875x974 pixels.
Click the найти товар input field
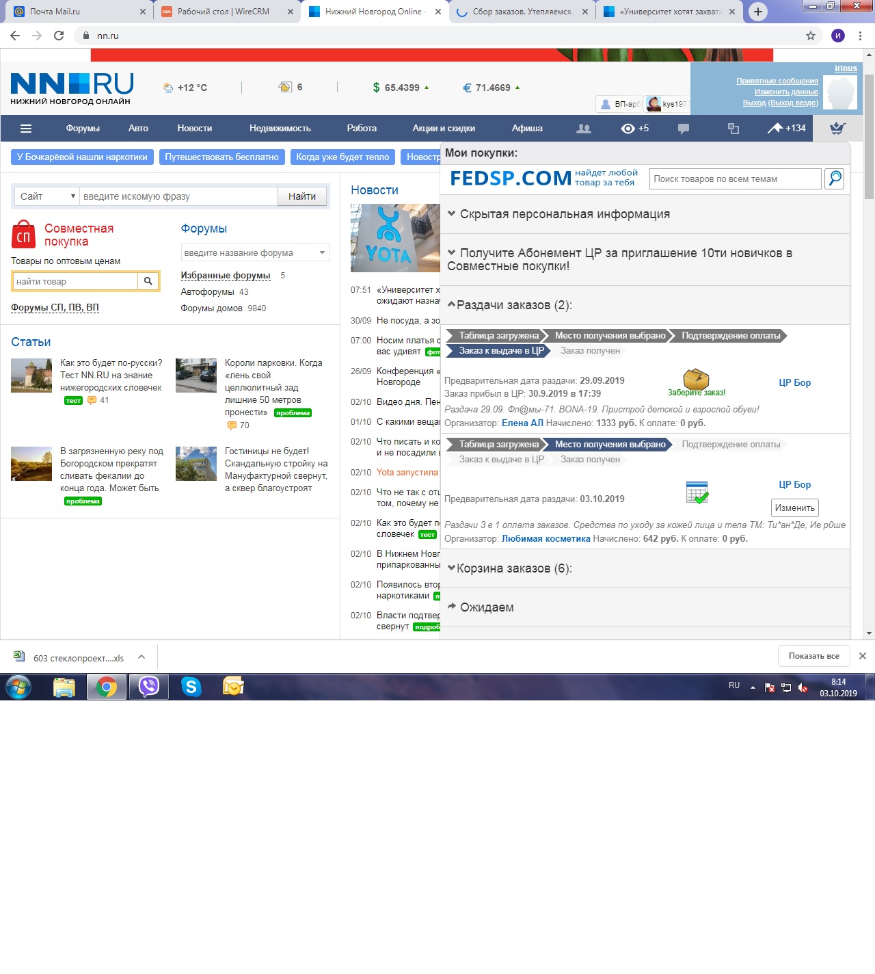[76, 281]
